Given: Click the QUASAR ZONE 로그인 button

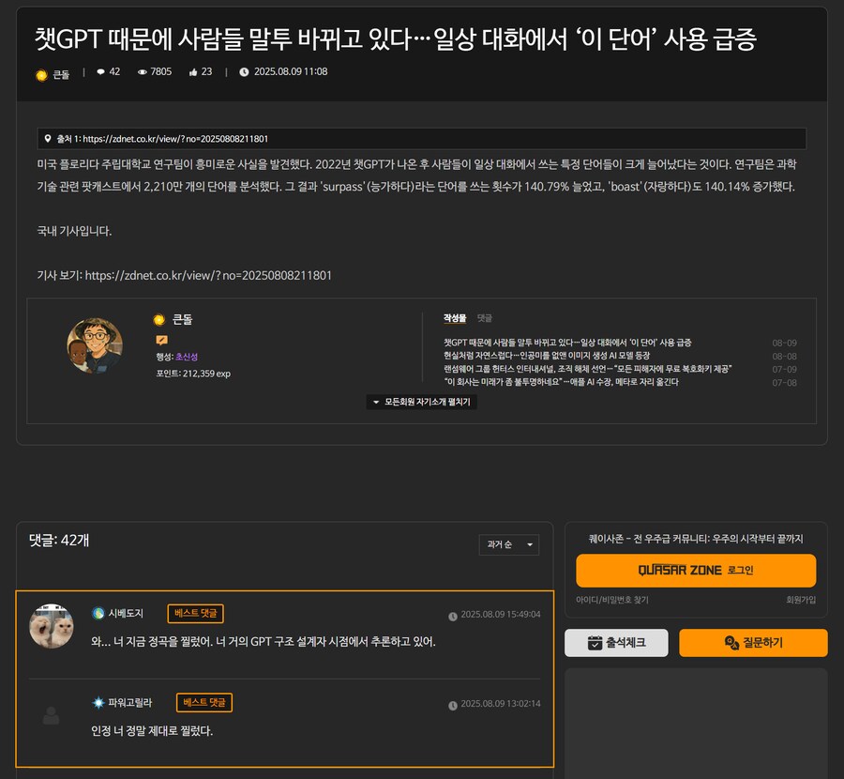Looking at the screenshot, I should click(x=696, y=571).
